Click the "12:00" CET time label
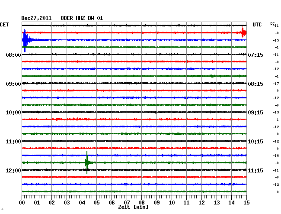The width and height of the screenshot is (281, 214). point(13,170)
